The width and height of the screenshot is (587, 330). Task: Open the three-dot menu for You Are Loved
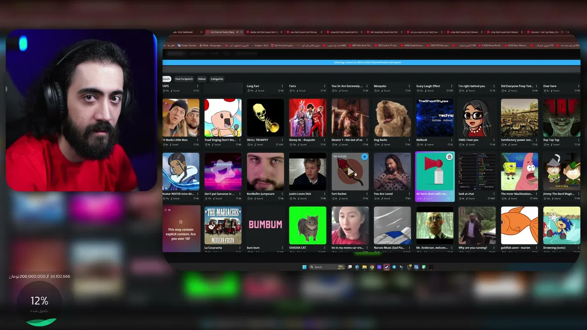click(x=409, y=194)
